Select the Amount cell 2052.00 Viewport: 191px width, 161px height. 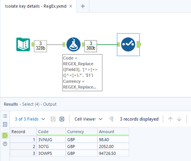113,147
